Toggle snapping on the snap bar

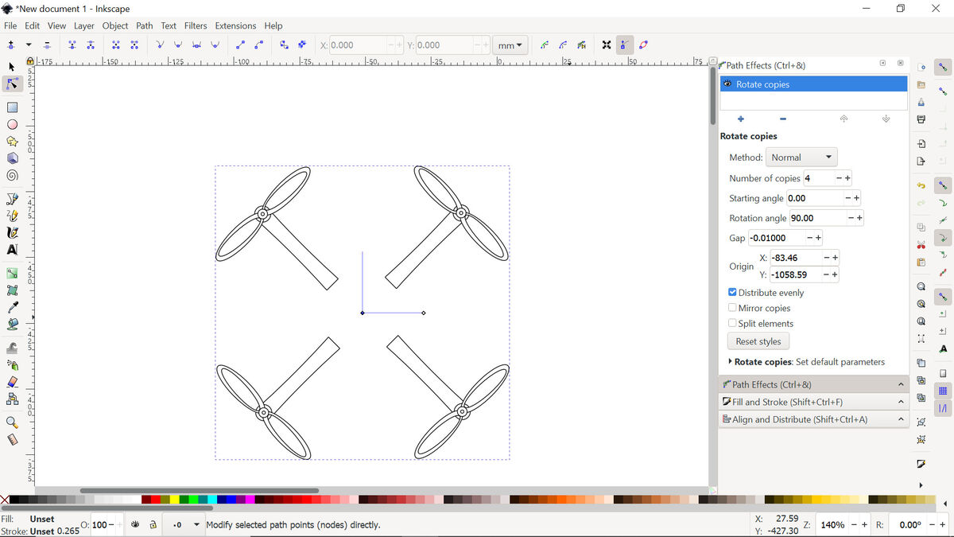point(943,68)
